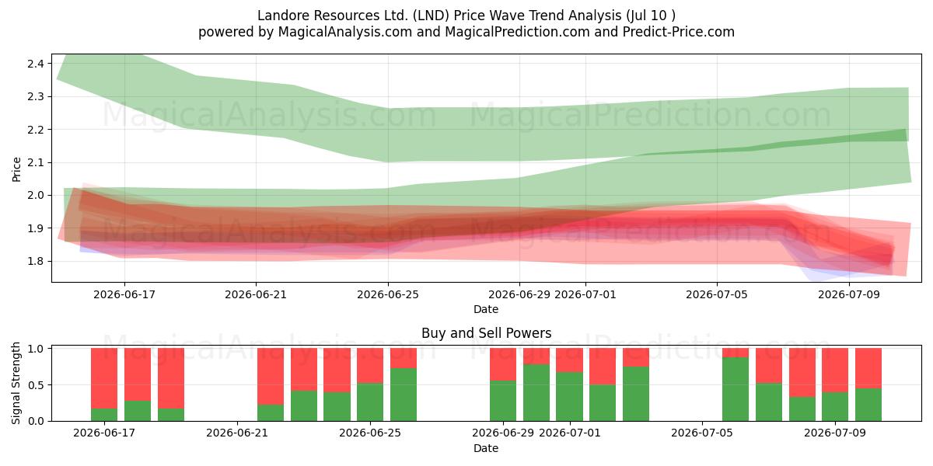Click the red sell portion of the 2026-07-08 bar

802,372
